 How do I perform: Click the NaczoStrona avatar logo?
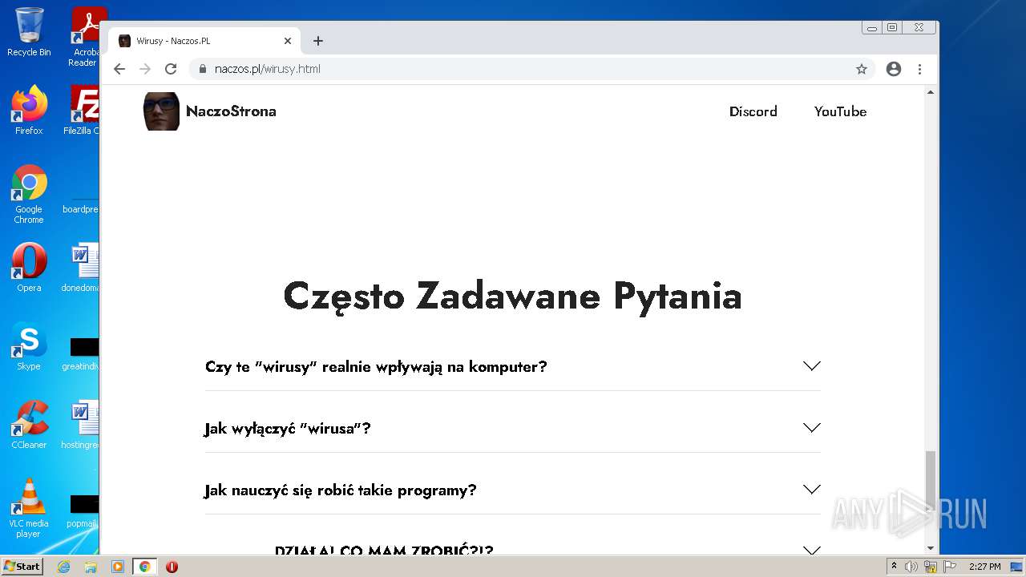point(161,111)
